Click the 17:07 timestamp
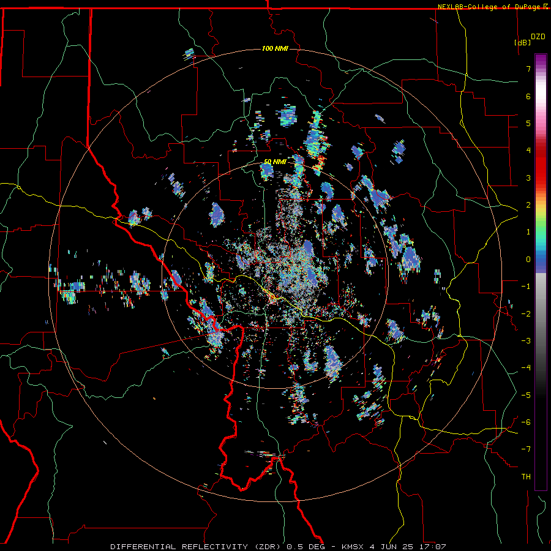551x551 pixels. point(432,547)
